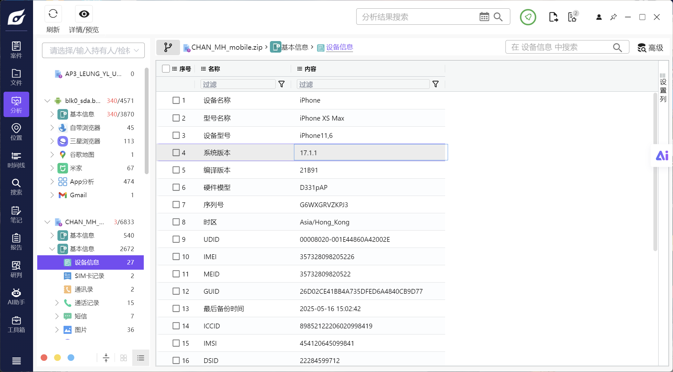The image size is (673, 372).
Task: Select the blue color tag dot
Action: (71, 358)
